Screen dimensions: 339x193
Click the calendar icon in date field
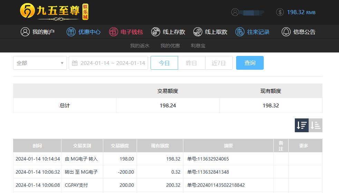click(x=75, y=63)
